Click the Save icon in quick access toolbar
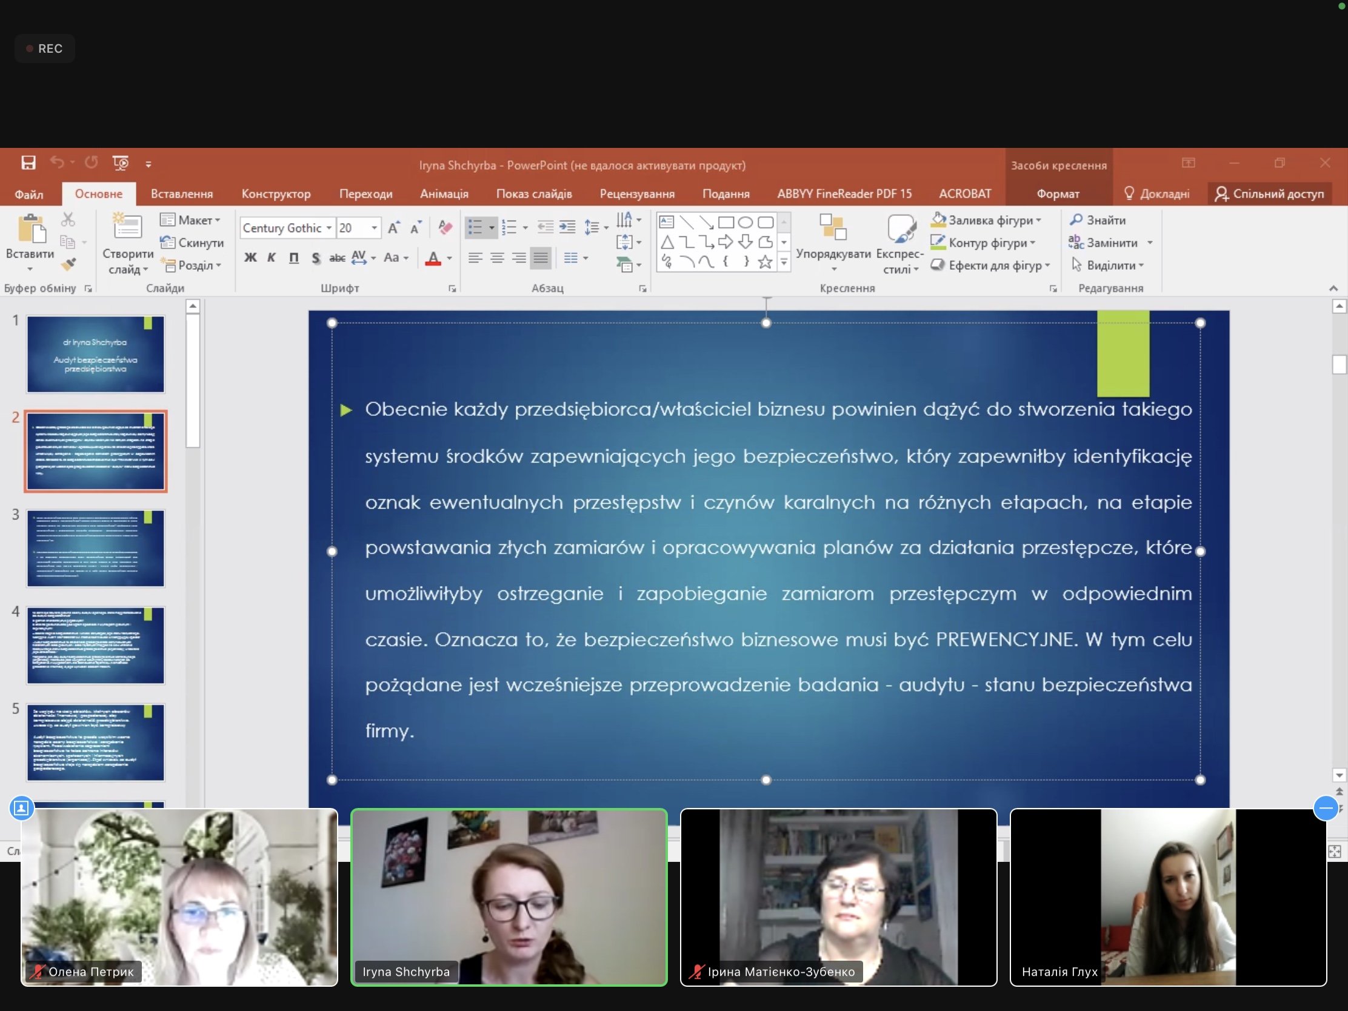1348x1011 pixels. point(28,162)
